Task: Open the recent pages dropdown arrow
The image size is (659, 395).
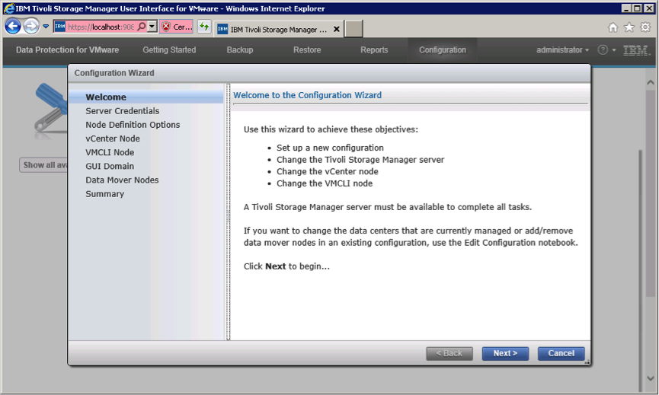Action: (x=46, y=27)
